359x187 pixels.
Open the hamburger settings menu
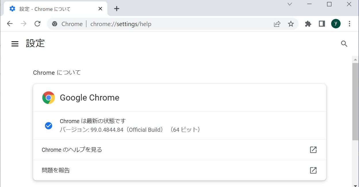[15, 44]
